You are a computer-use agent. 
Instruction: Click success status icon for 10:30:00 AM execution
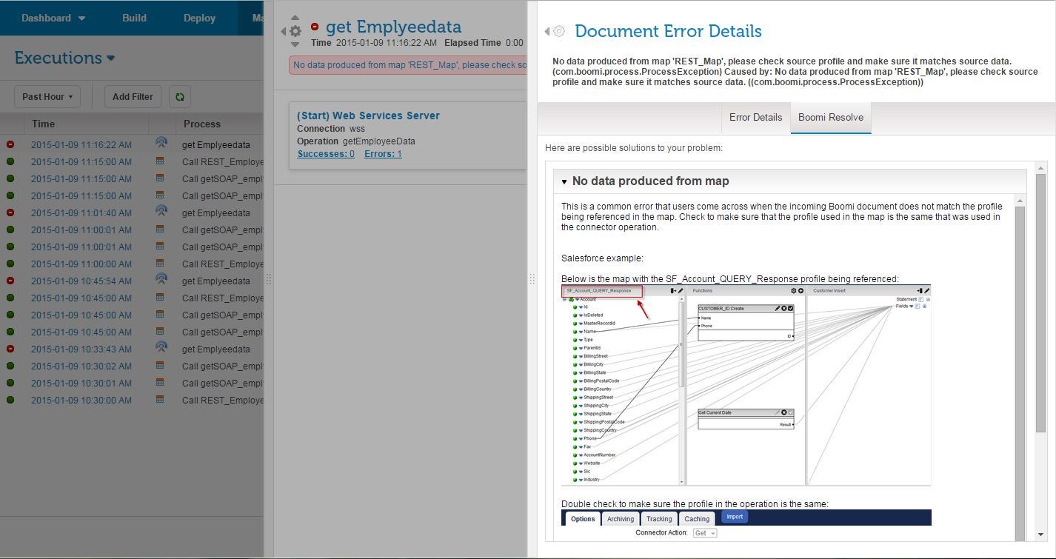click(10, 400)
